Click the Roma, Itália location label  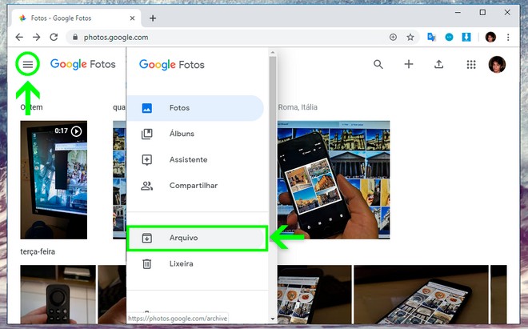point(298,107)
